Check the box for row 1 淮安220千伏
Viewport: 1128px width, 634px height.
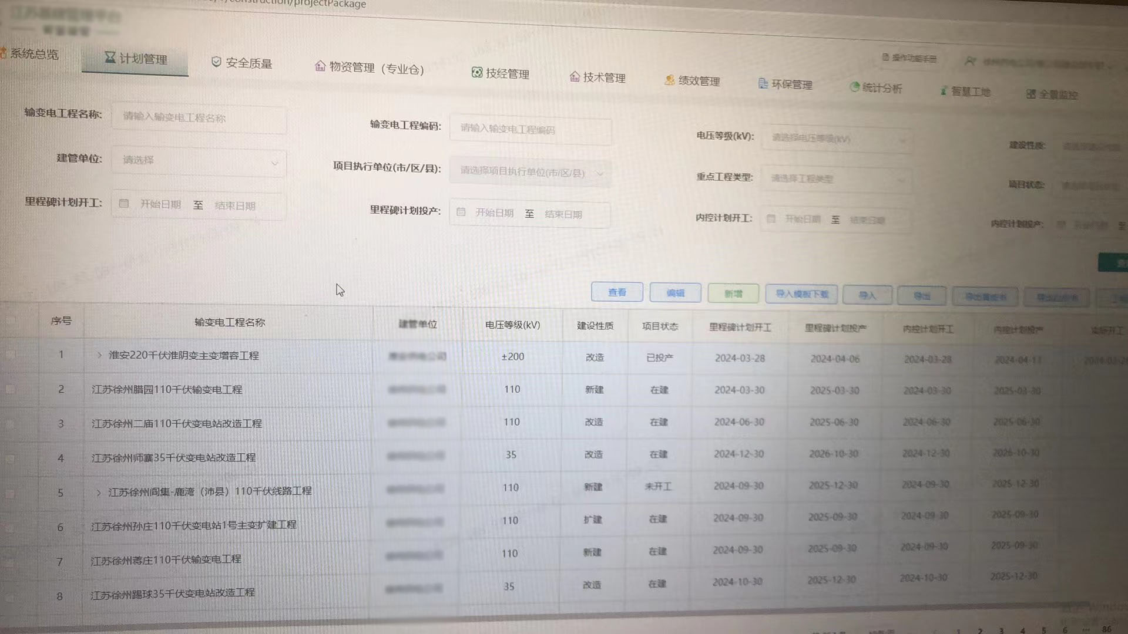coord(11,354)
